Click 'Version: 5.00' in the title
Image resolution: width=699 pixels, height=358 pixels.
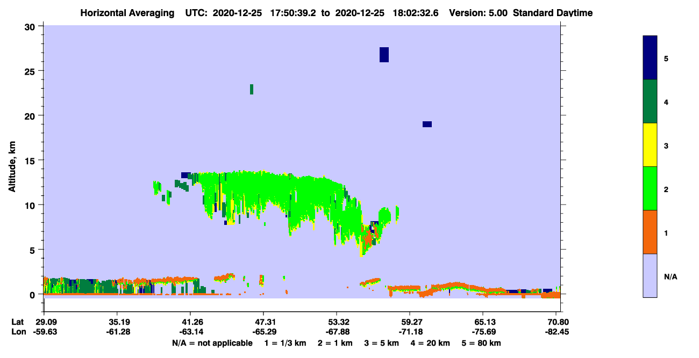click(480, 13)
